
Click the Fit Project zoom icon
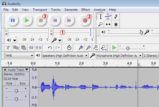click(x=103, y=48)
